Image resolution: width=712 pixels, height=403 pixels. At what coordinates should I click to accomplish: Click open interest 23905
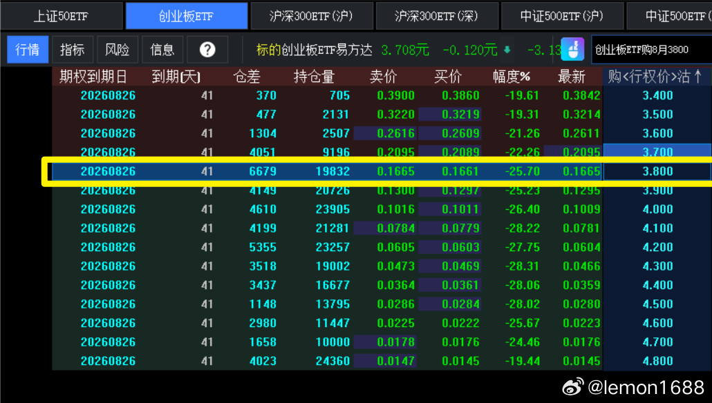point(332,209)
